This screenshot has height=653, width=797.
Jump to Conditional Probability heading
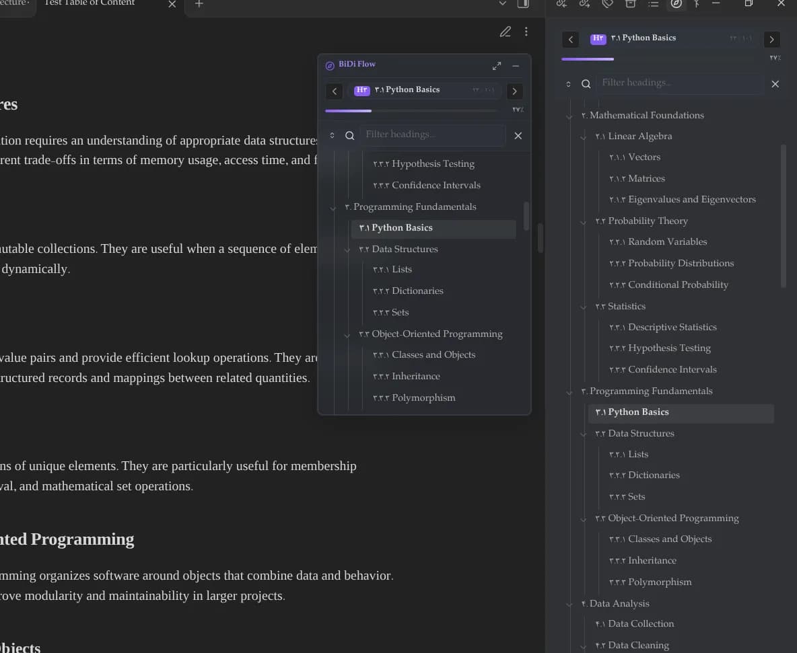pos(668,285)
